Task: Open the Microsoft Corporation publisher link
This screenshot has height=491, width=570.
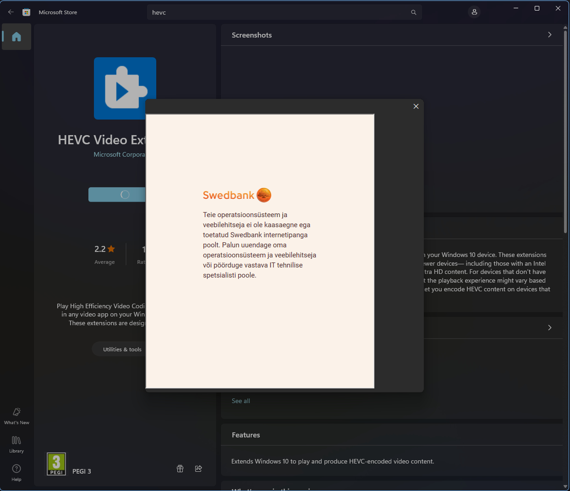Action: [119, 155]
